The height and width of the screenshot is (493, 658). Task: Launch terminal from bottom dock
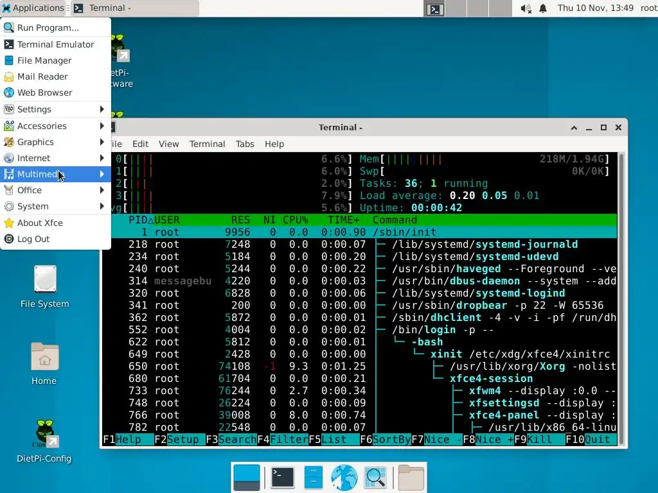tap(283, 478)
